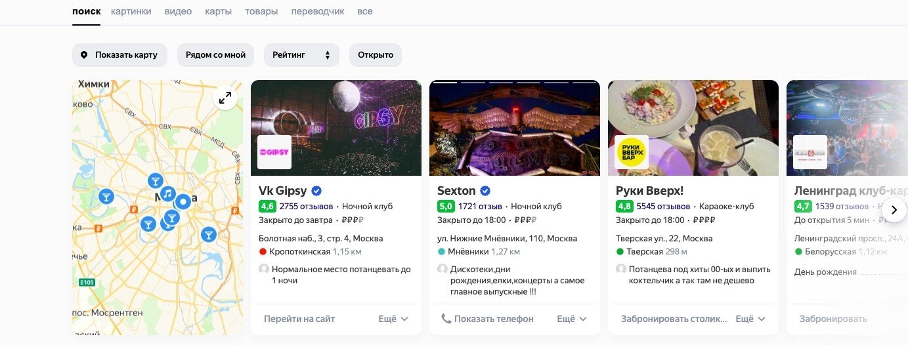This screenshot has height=345, width=908.
Task: Toggle the Открыто filter
Action: pyautogui.click(x=376, y=55)
